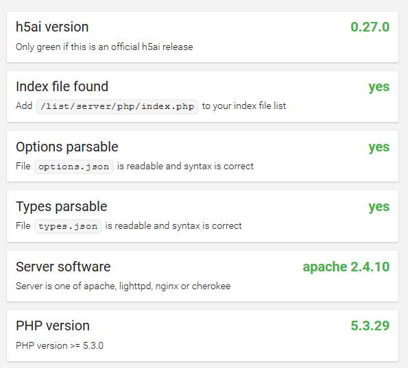Click the yes status for Index file found

pos(379,87)
